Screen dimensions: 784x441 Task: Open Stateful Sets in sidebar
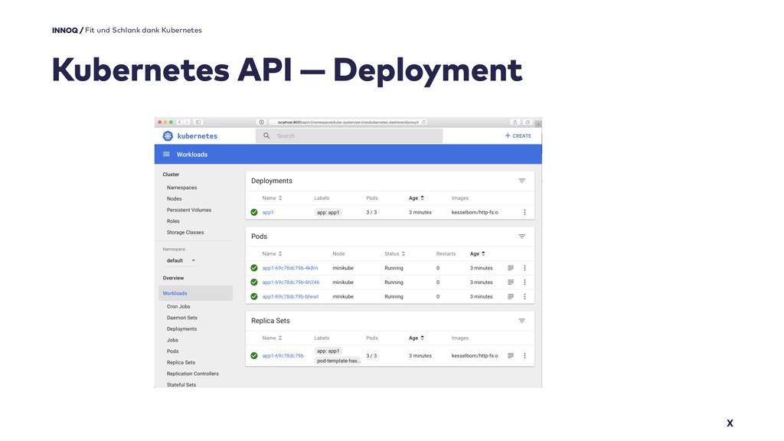[x=181, y=385]
